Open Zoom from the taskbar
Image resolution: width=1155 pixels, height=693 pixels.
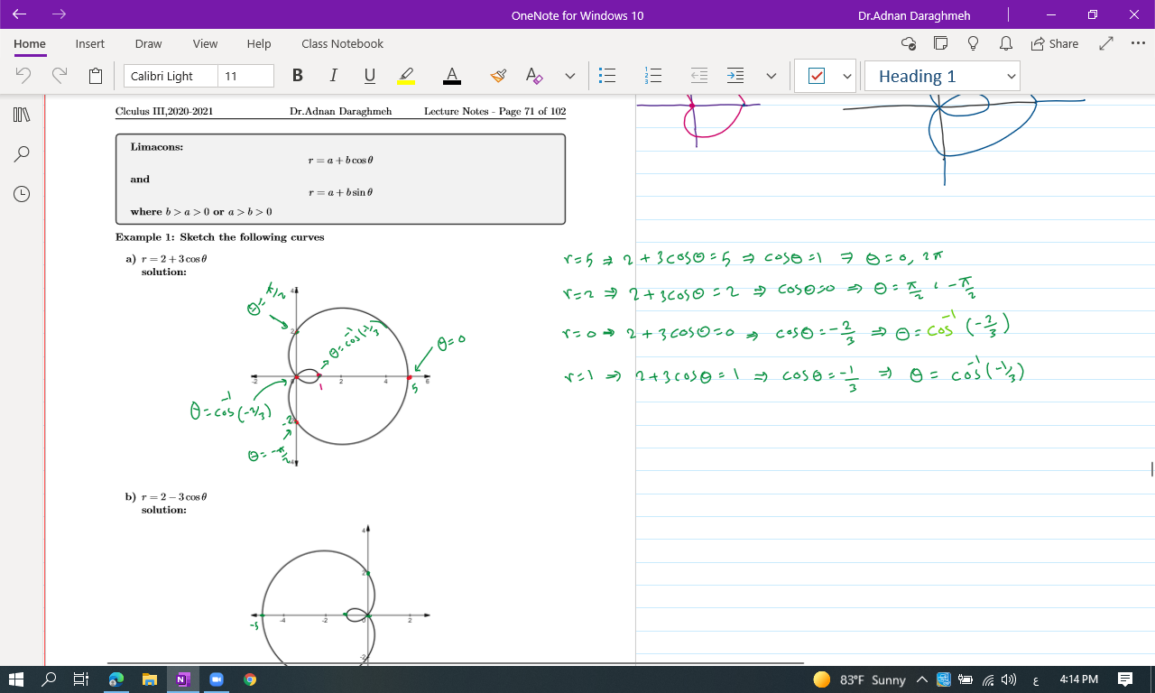tap(216, 679)
